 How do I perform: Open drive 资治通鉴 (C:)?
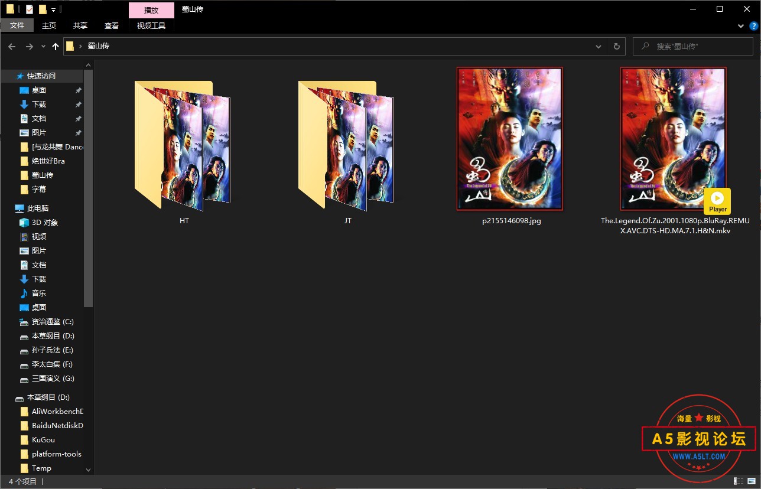tap(53, 321)
